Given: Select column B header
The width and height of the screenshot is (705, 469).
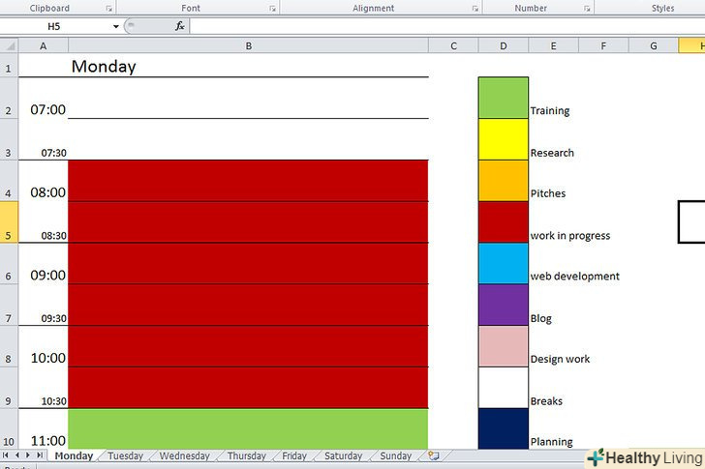Looking at the screenshot, I should 248,45.
